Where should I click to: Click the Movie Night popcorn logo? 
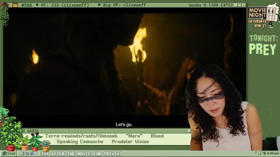point(264,16)
